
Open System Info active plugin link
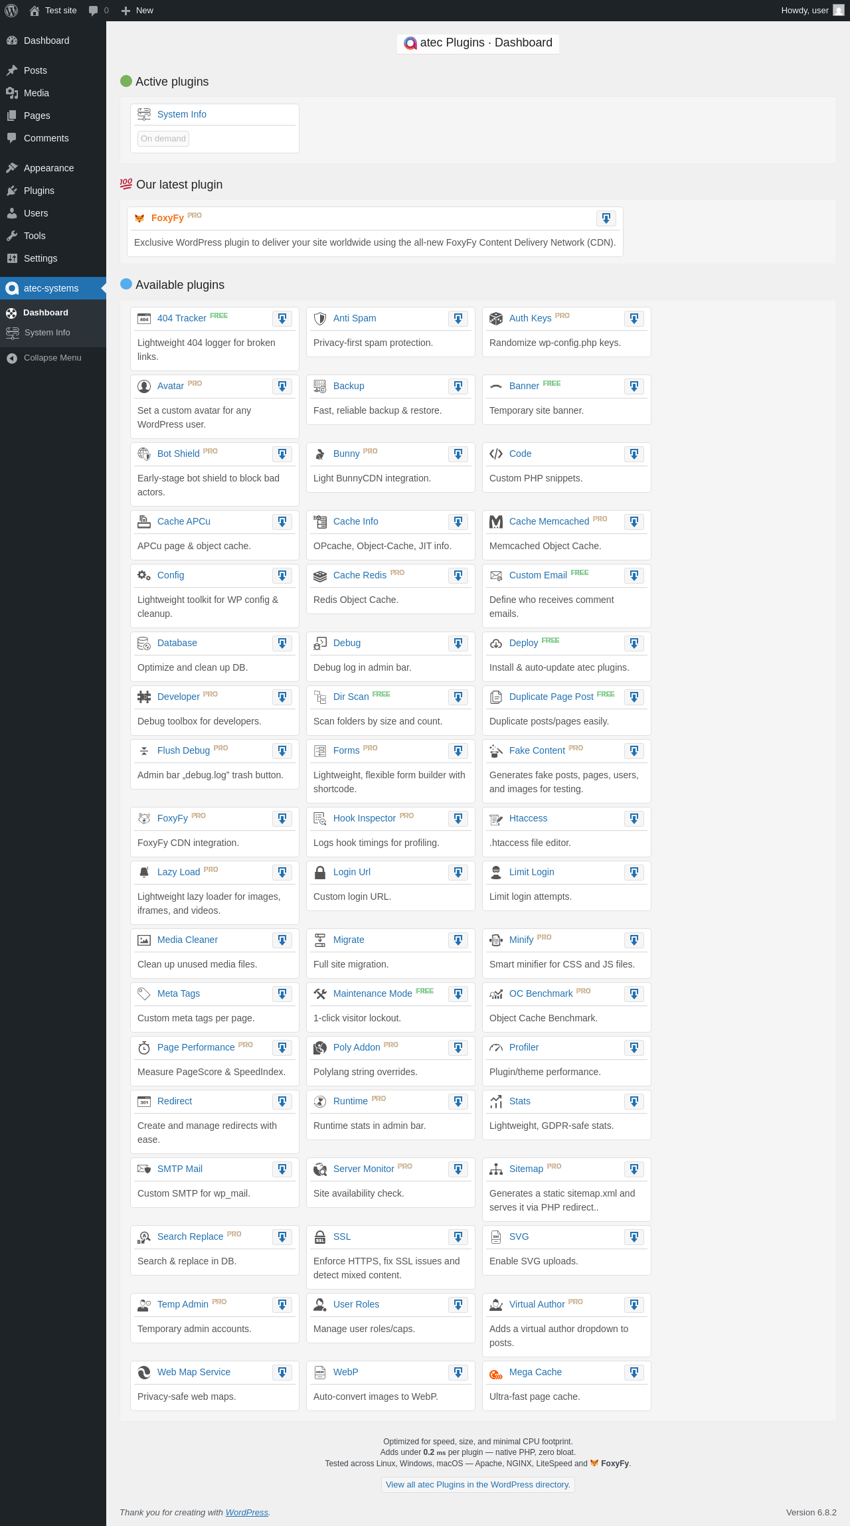pos(182,114)
